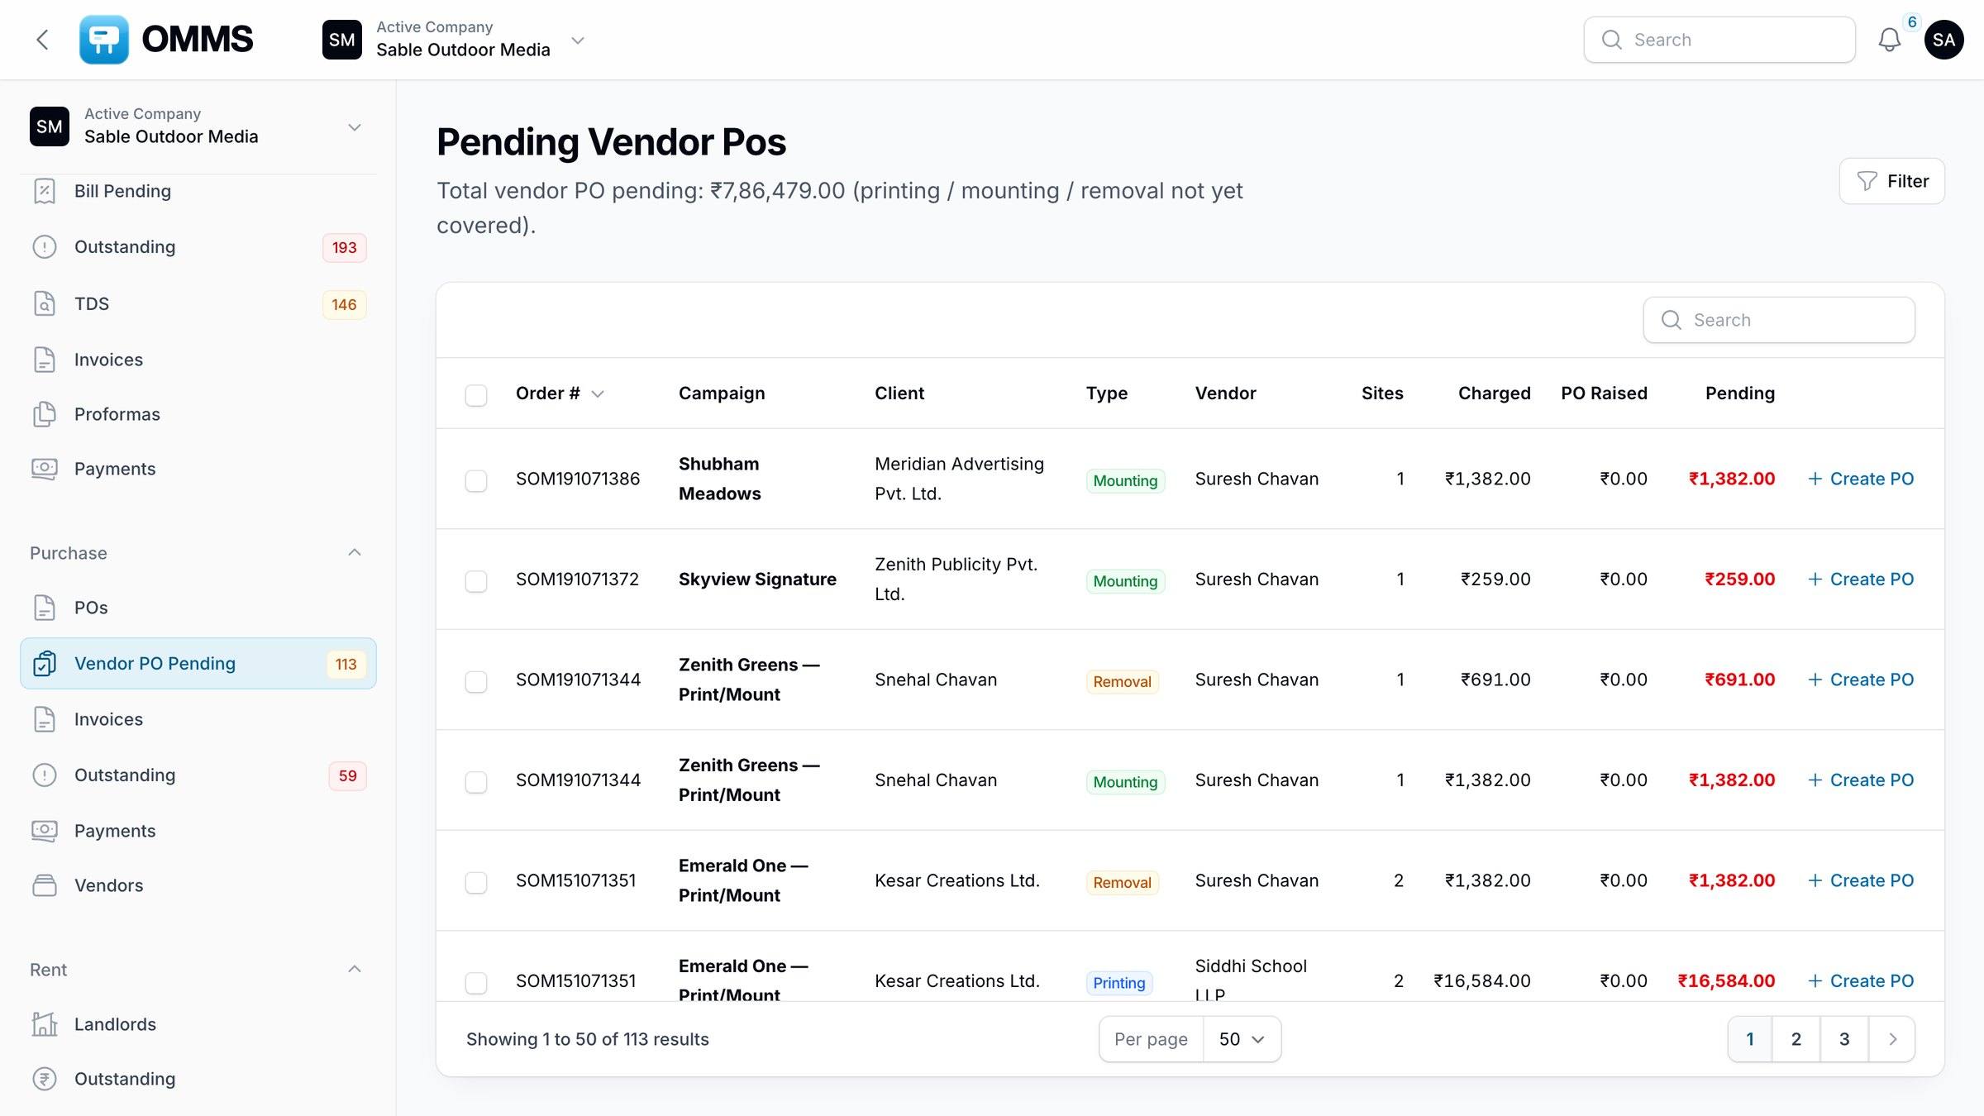1984x1116 pixels.
Task: Click the SM company avatar in header
Action: pyautogui.click(x=342, y=40)
